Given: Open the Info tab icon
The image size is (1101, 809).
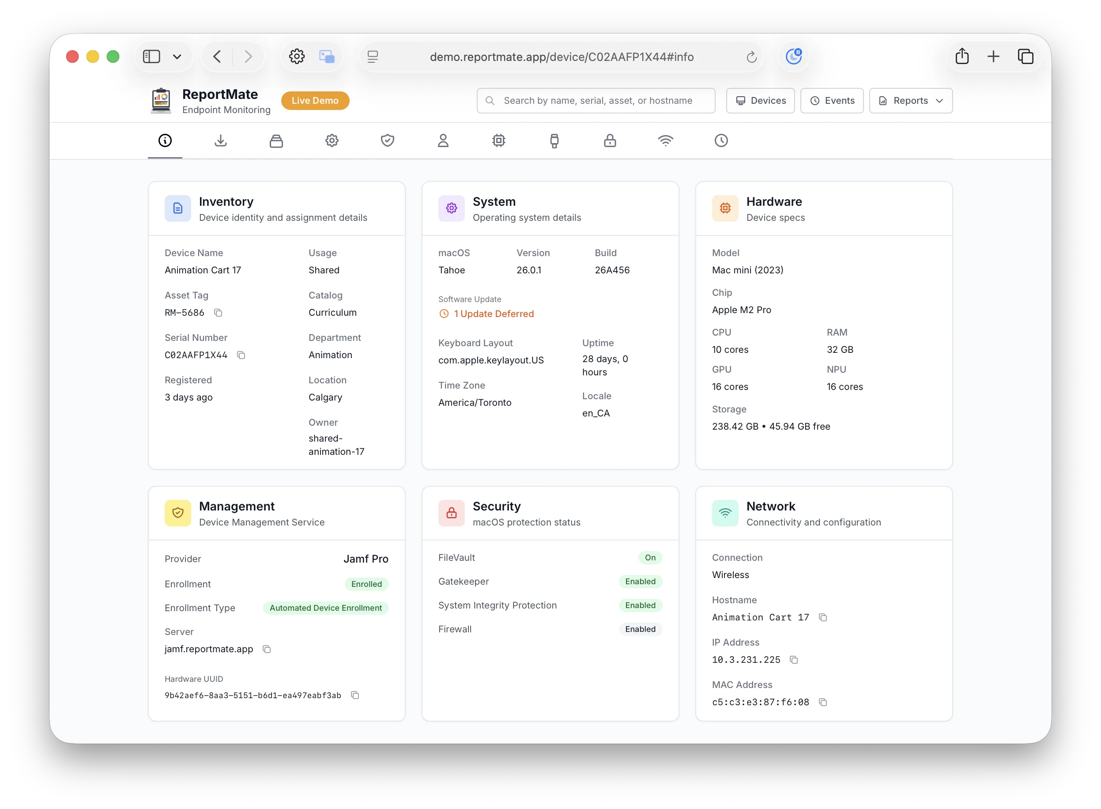Looking at the screenshot, I should click(165, 140).
